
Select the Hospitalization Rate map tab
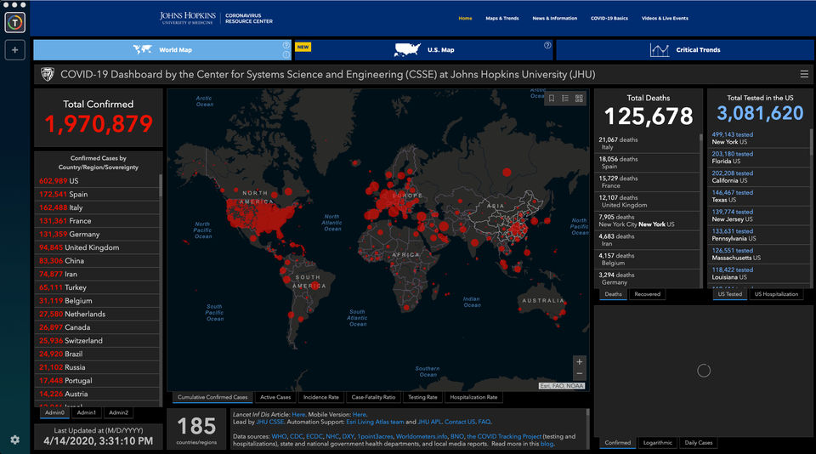(x=473, y=397)
